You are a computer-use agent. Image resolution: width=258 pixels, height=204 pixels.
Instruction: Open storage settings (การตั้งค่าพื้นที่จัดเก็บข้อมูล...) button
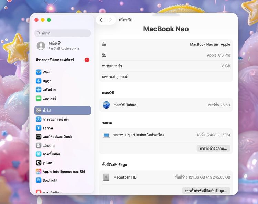[x=206, y=191]
